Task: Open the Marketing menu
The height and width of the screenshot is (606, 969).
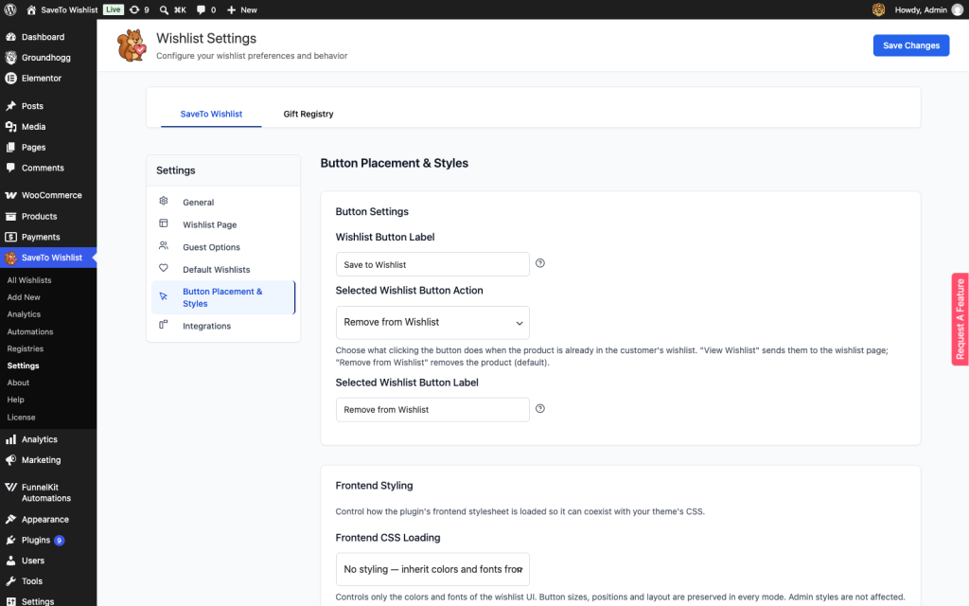Action: tap(48, 460)
